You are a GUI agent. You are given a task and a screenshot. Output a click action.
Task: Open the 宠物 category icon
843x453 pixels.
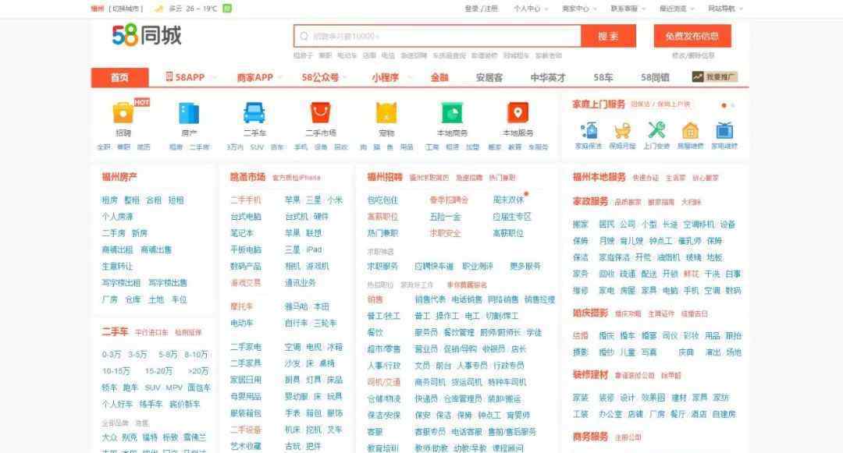(386, 113)
